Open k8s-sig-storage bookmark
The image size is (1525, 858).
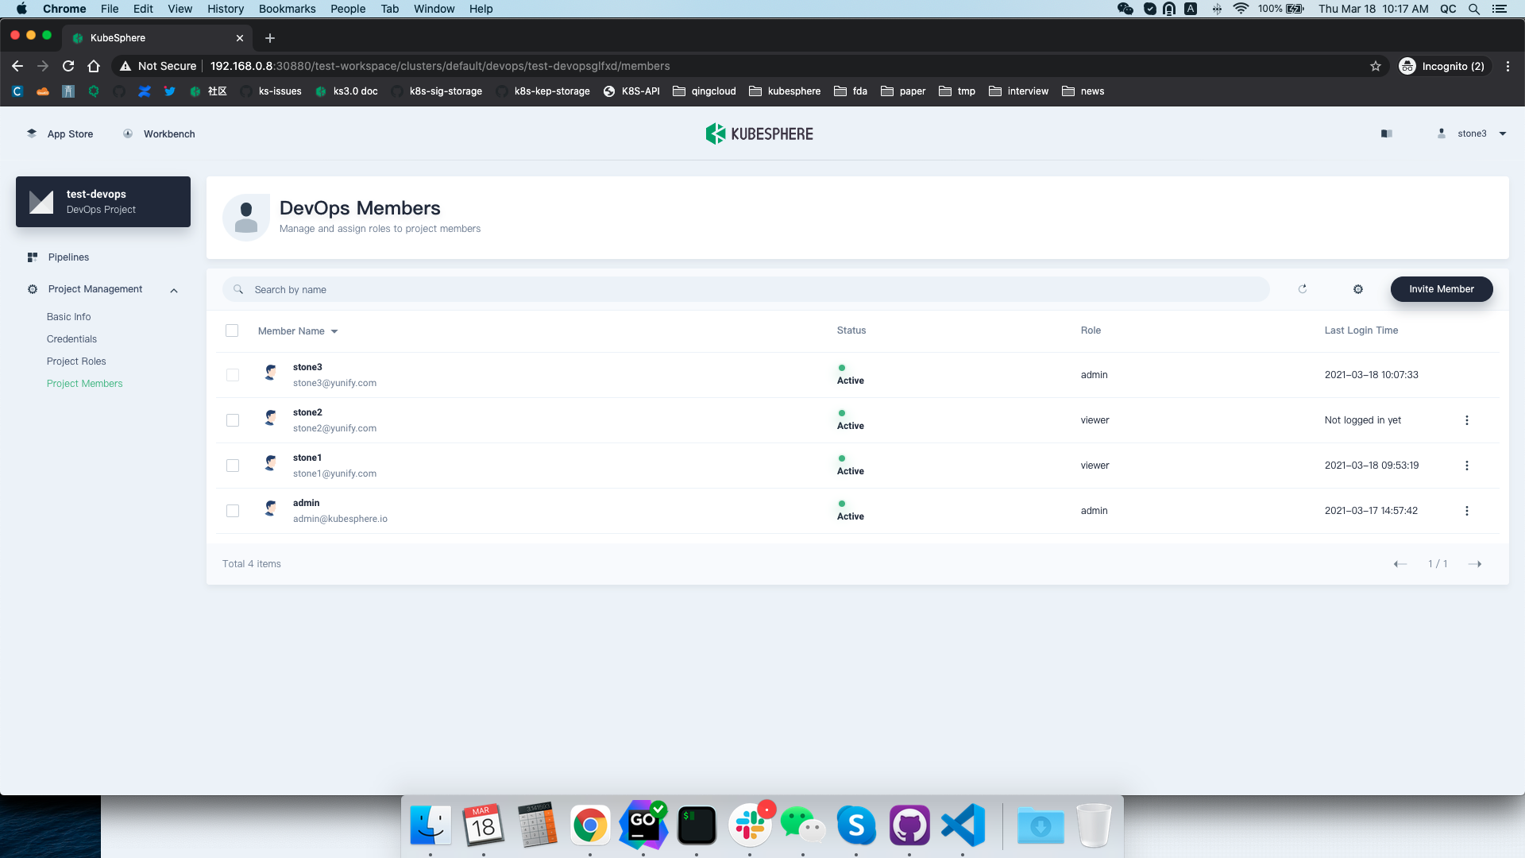pos(437,91)
